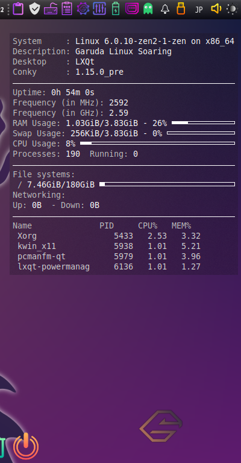241x463 pixels.
Task: Click the 'Running: 0' text
Action: coord(114,154)
